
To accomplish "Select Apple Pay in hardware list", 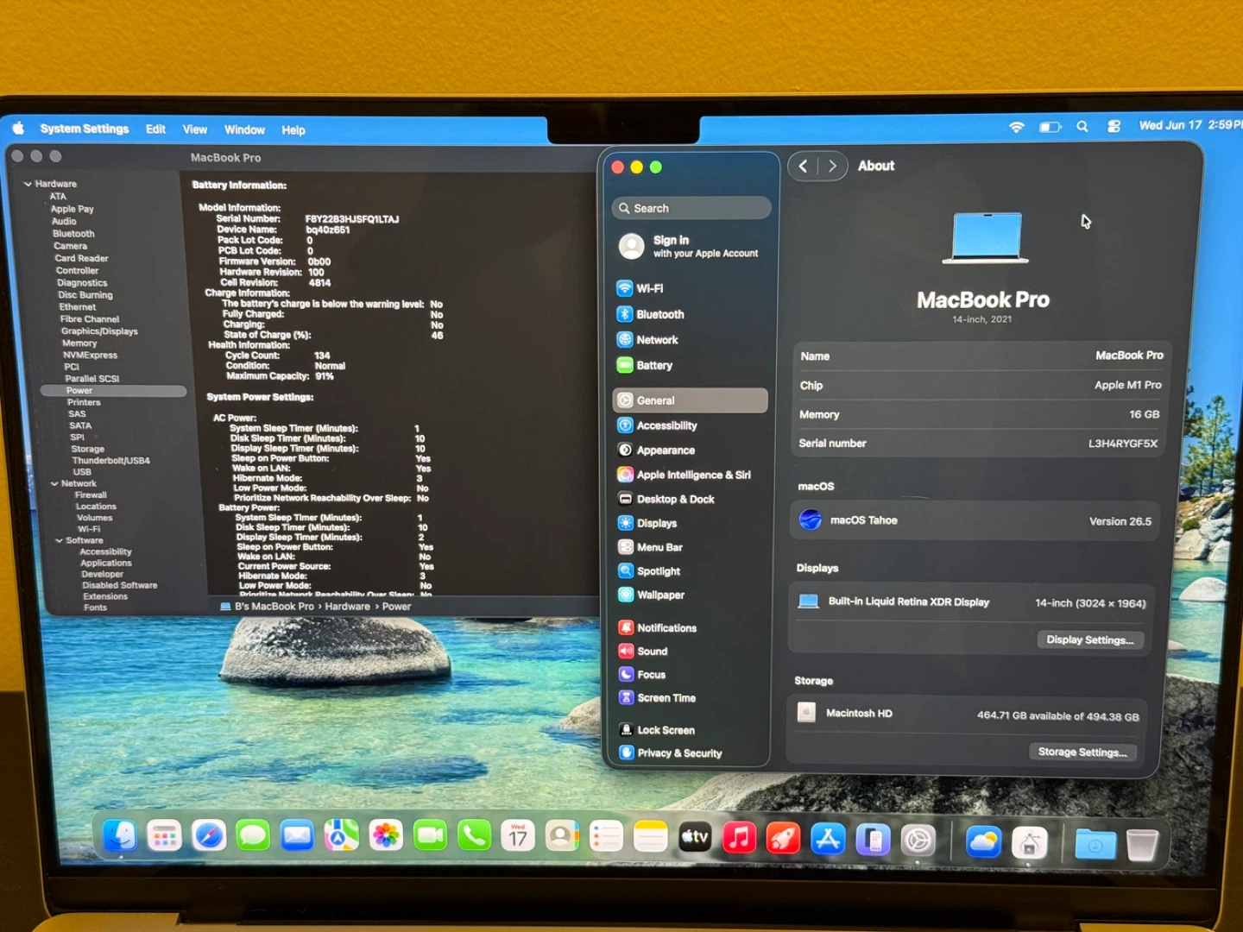I will coord(73,209).
